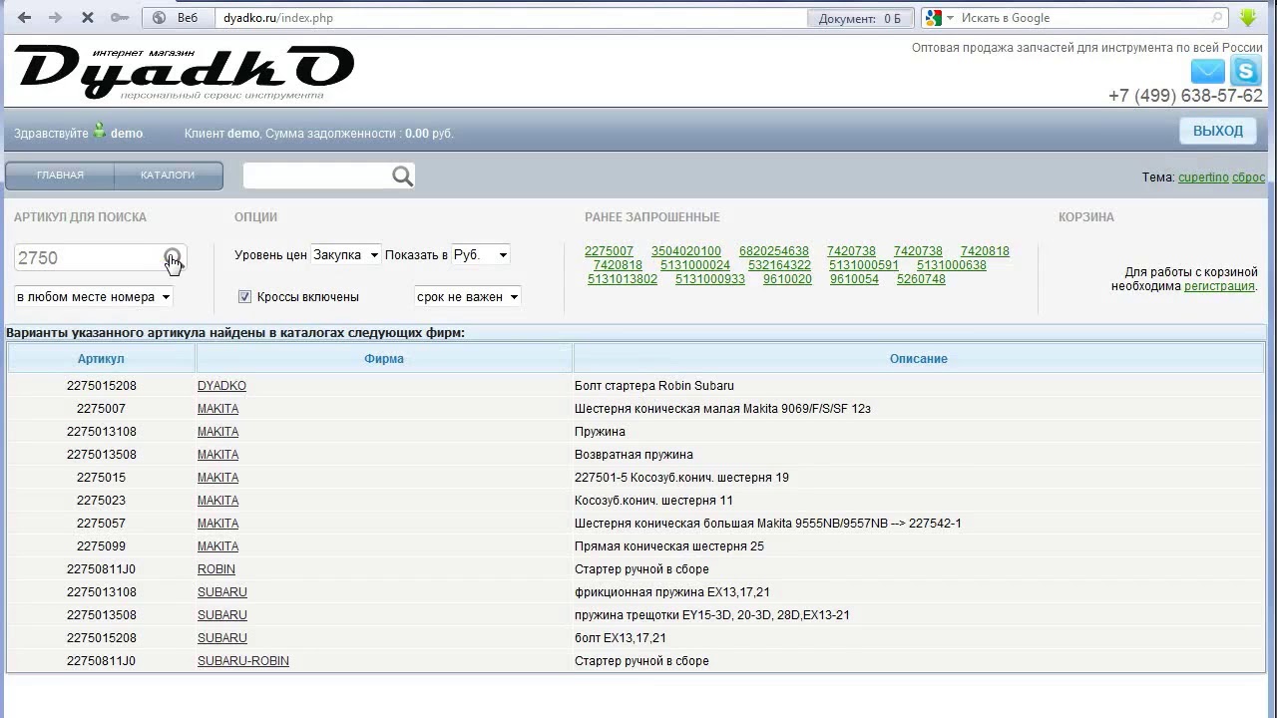Viewport: 1277px width, 718px height.
Task: Sort by the Фирма column header
Action: 384,359
